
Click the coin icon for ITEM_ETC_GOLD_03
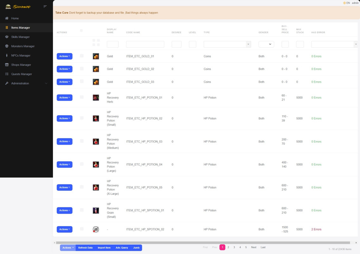[x=96, y=82]
